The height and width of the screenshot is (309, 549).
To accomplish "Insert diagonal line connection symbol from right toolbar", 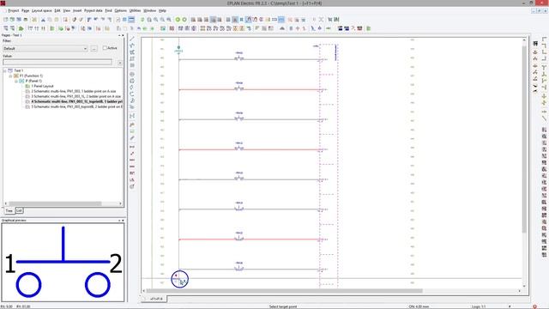I will pyautogui.click(x=544, y=118).
